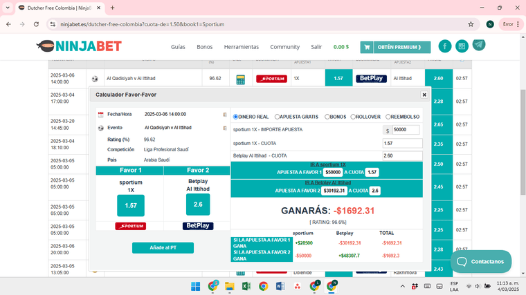Click the 1.57 odds box under Favor 1
The height and width of the screenshot is (295, 526).
[x=131, y=206]
